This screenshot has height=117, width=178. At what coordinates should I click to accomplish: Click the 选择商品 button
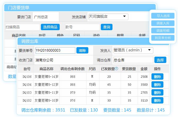pos(50,27)
